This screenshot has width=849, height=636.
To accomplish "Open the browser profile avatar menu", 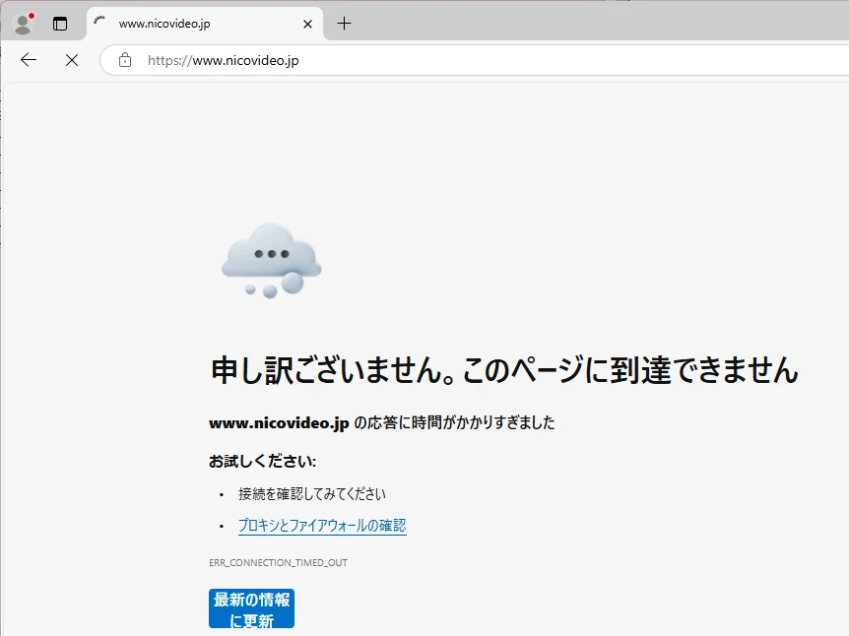I will pyautogui.click(x=23, y=23).
